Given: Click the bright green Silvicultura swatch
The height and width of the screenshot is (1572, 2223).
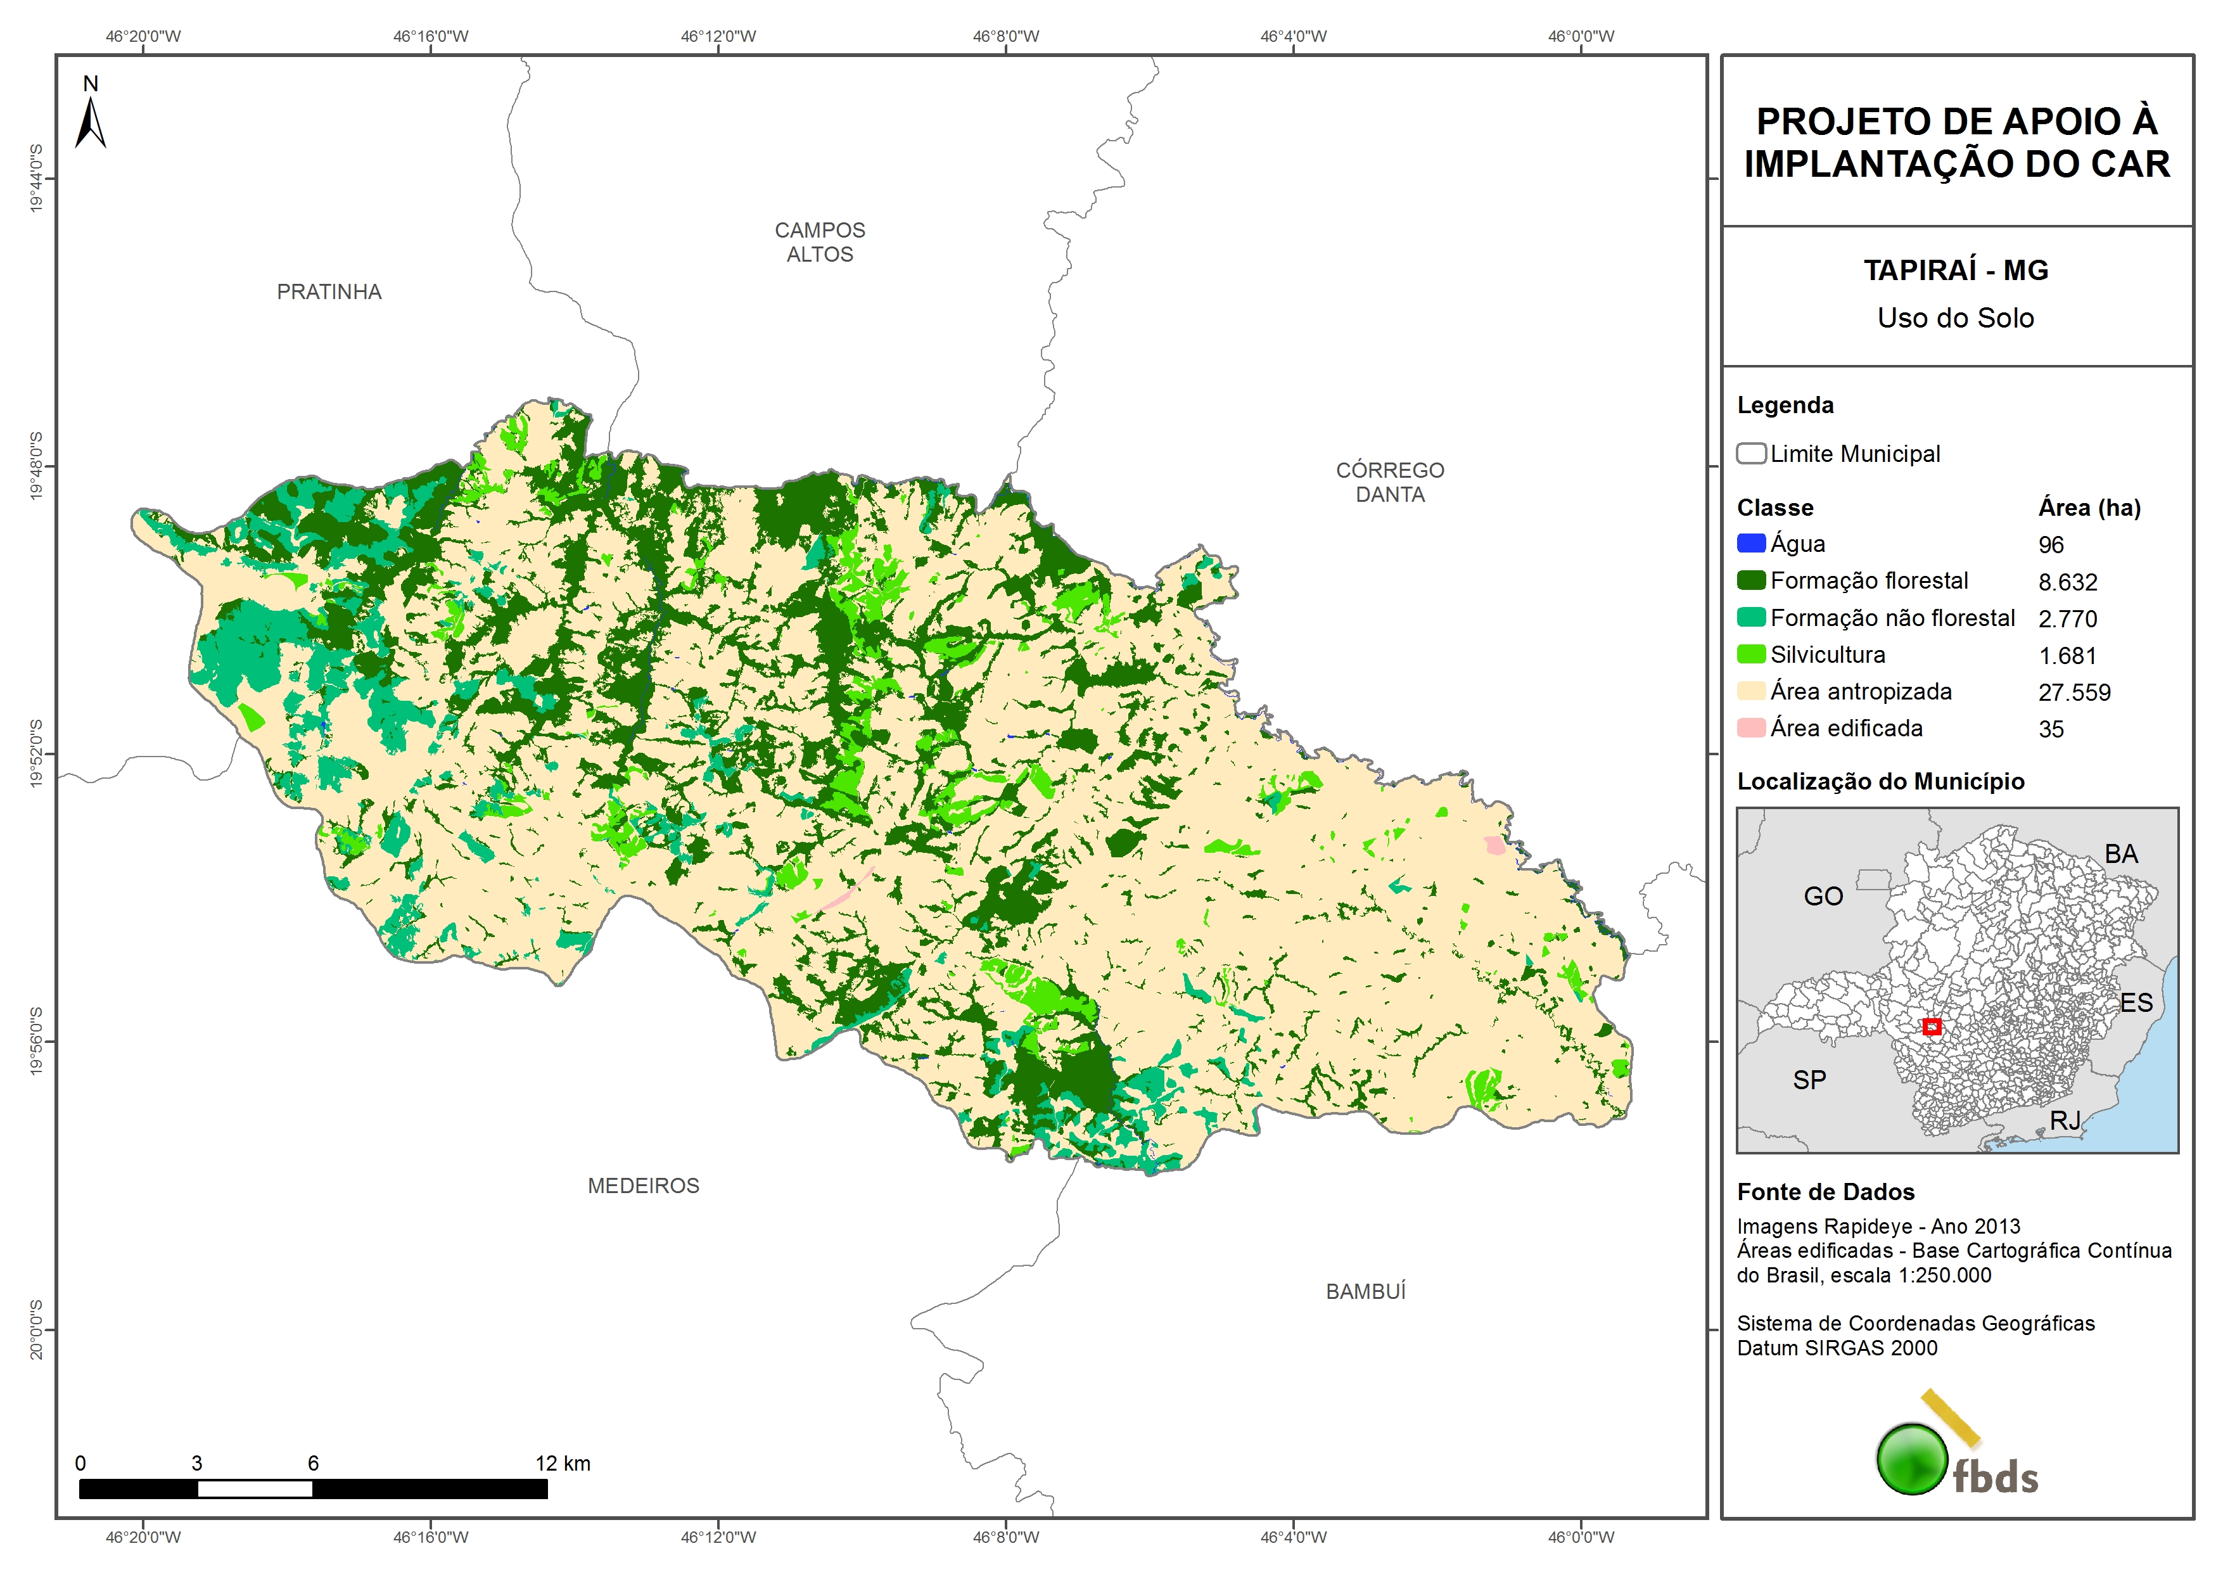Looking at the screenshot, I should coord(1750,654).
